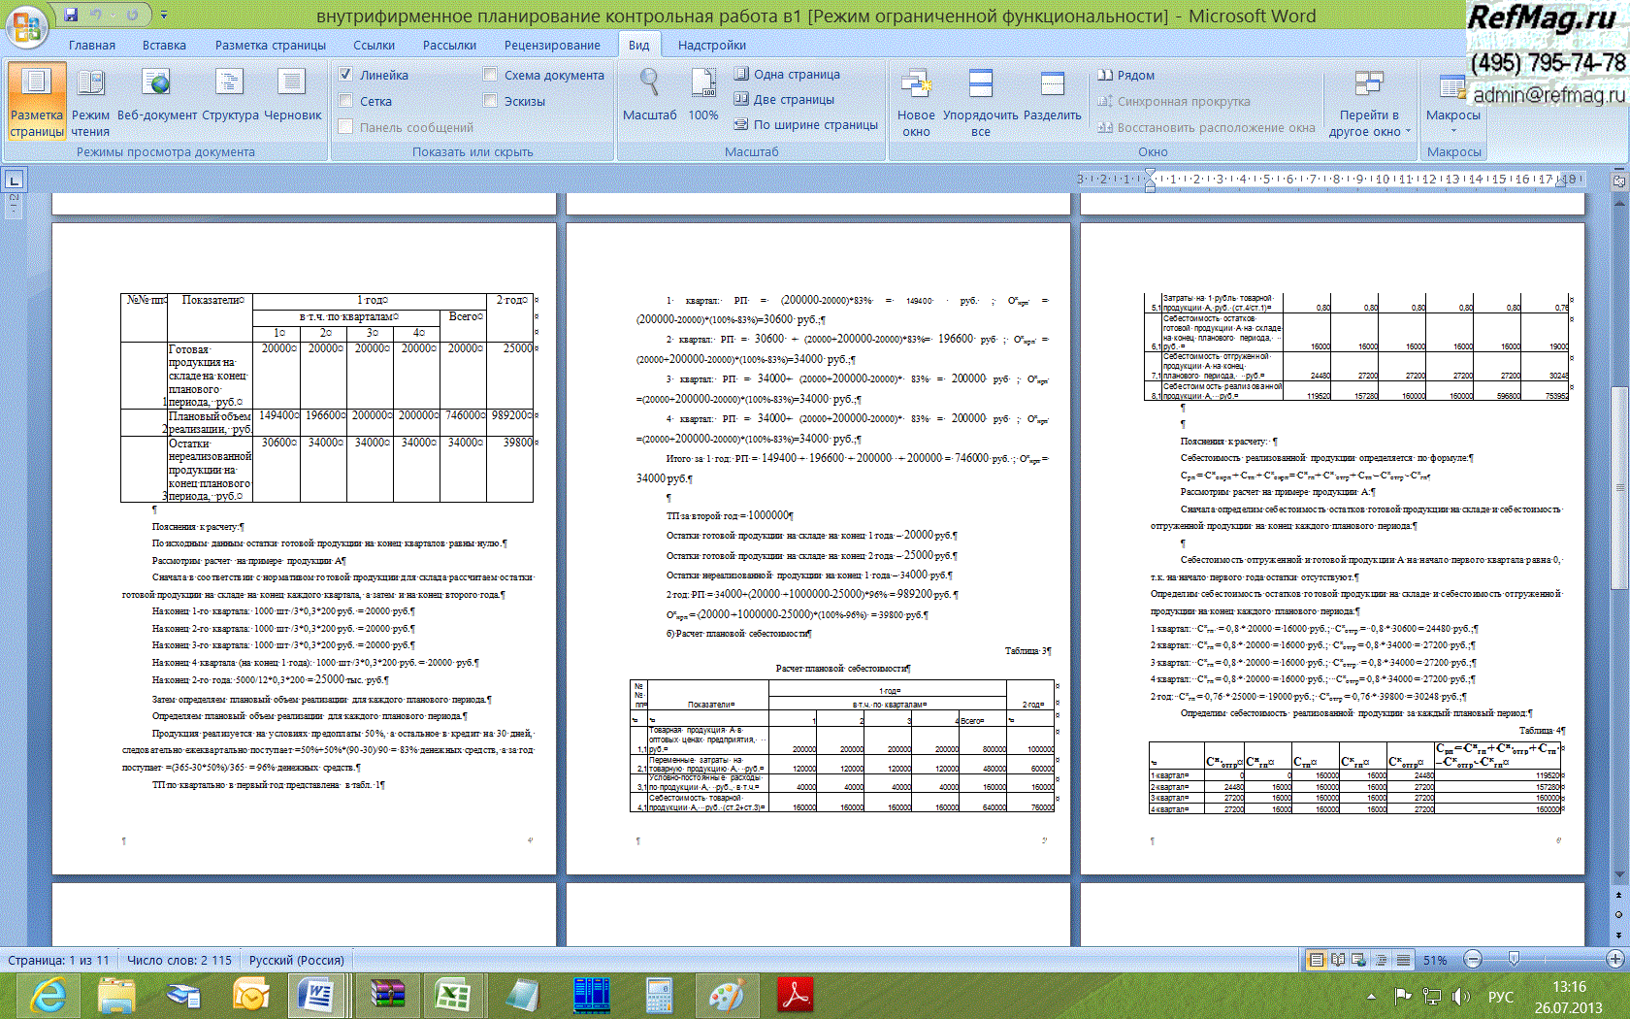This screenshot has width=1630, height=1019.
Task: Click the Масштаб magnifier icon
Action: pyautogui.click(x=649, y=84)
